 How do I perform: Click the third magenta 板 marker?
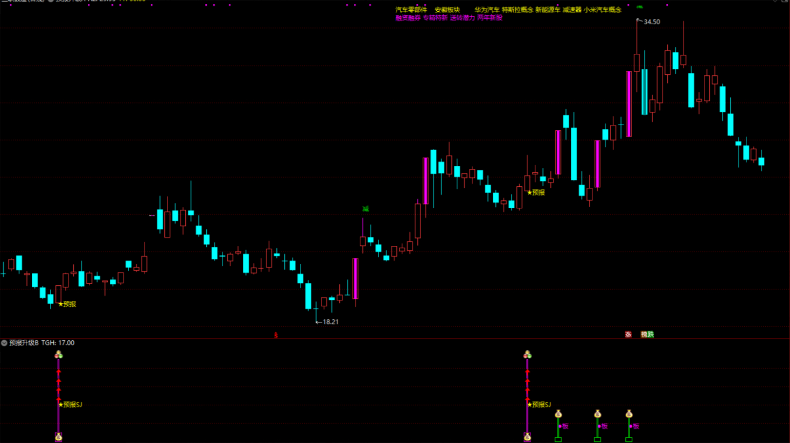click(x=634, y=426)
